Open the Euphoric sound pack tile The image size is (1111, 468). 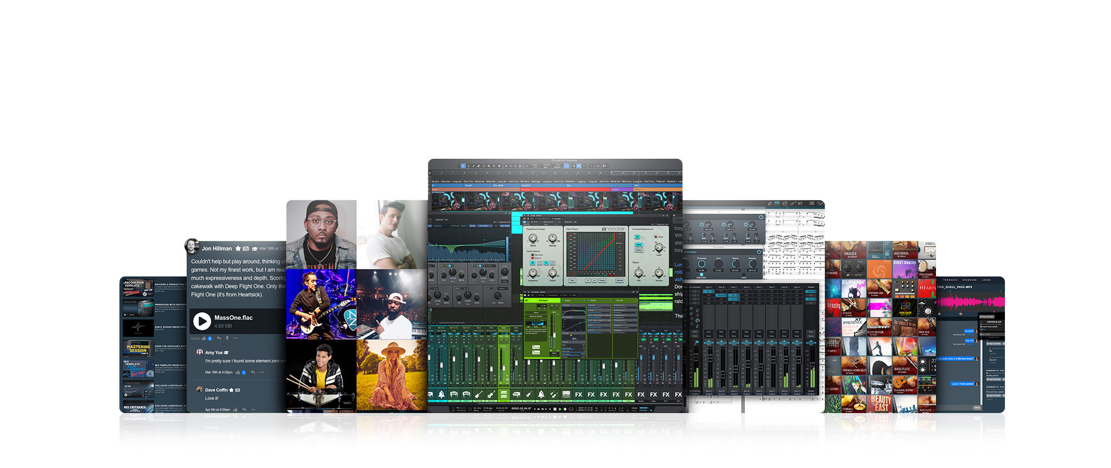[854, 288]
